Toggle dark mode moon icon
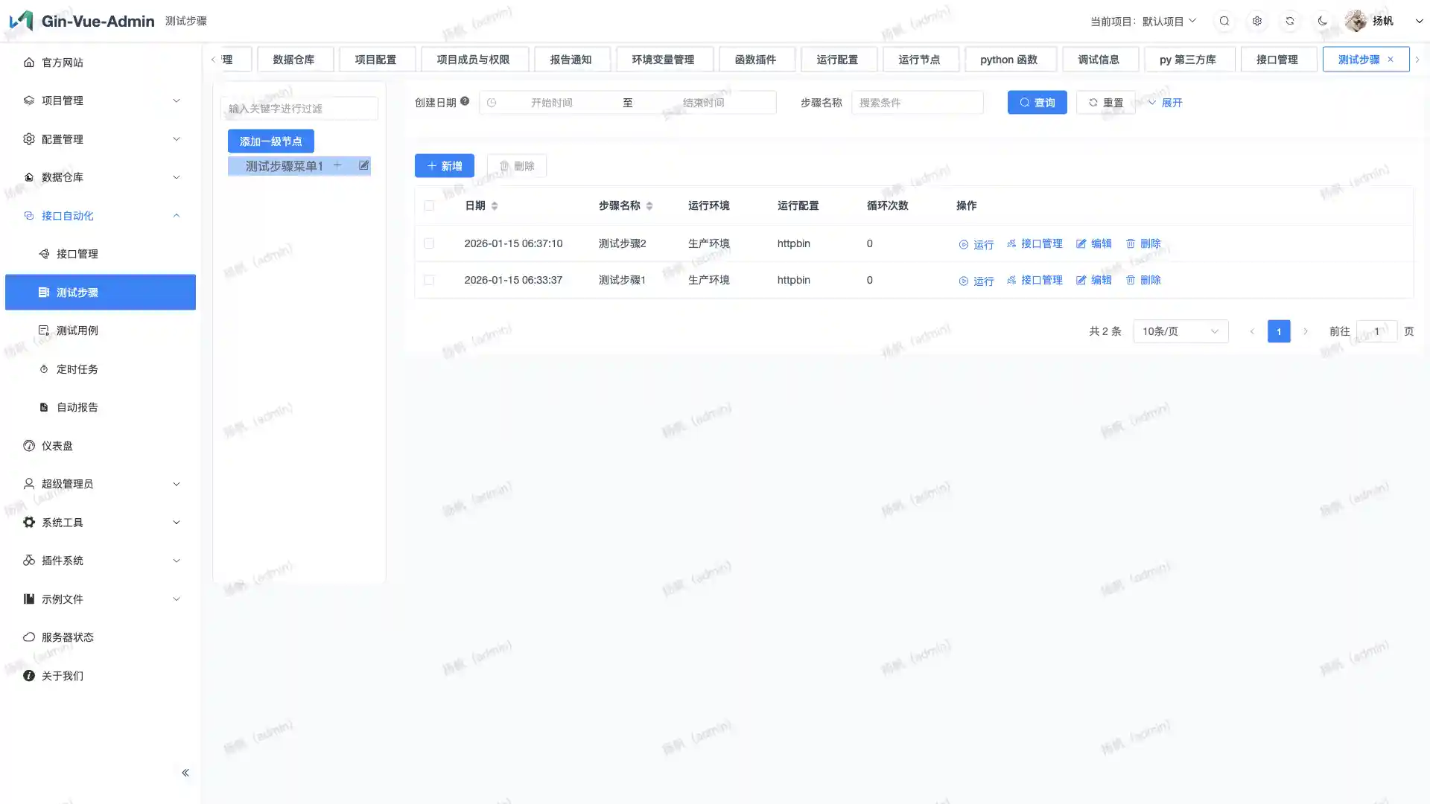The width and height of the screenshot is (1430, 804). [1323, 21]
